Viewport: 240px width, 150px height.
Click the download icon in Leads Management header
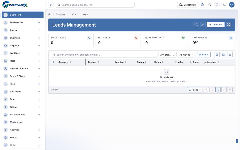point(203,25)
